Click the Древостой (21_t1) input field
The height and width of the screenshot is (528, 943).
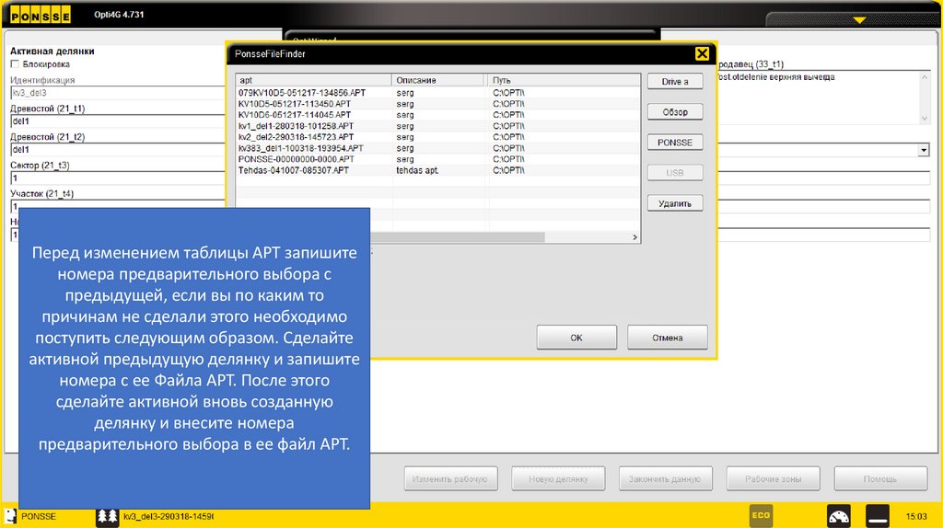(118, 121)
